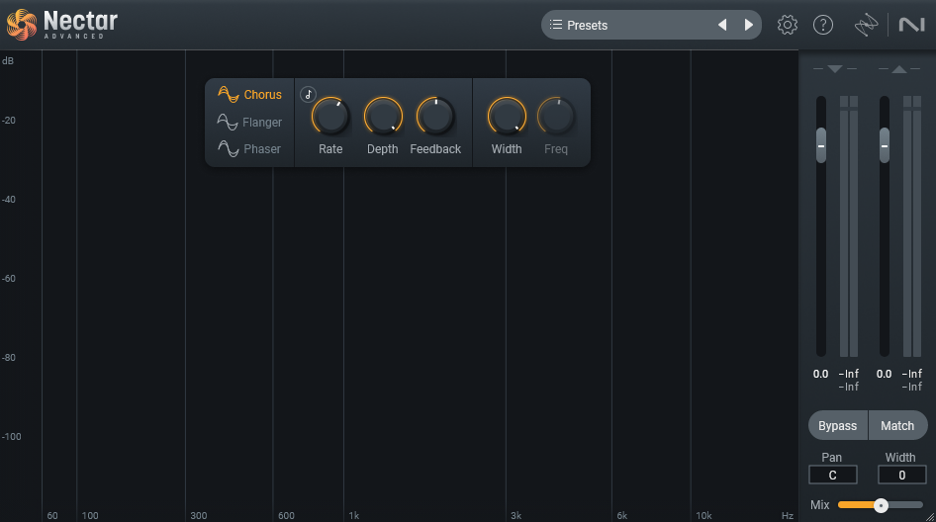Click the input down-triangle indicator

click(x=835, y=69)
